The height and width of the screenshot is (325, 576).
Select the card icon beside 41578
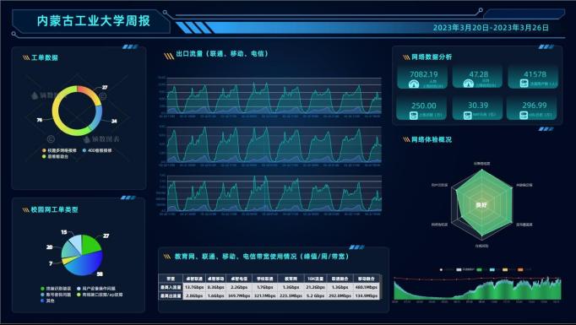[x=524, y=84]
